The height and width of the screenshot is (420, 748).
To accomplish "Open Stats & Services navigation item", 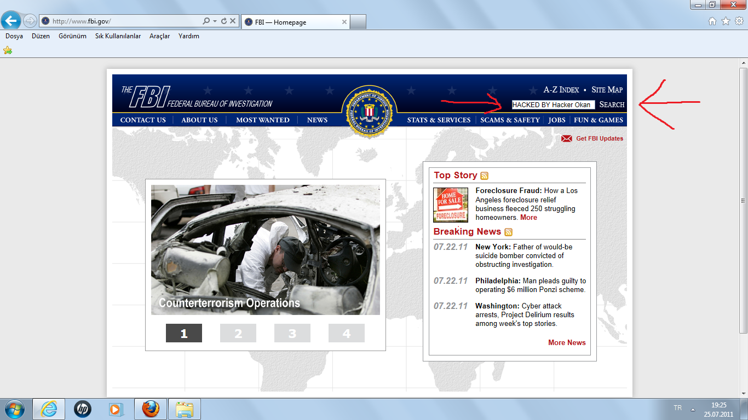I will pyautogui.click(x=439, y=120).
